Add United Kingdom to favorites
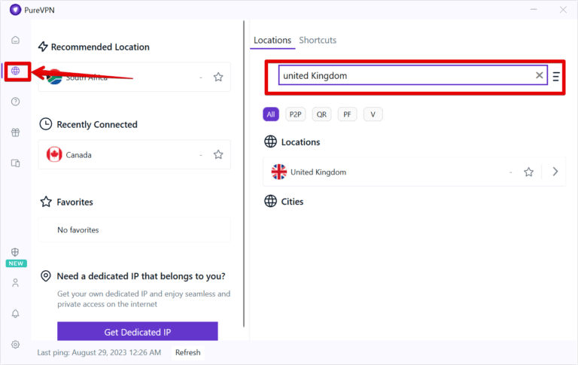This screenshot has width=578, height=365. [529, 172]
